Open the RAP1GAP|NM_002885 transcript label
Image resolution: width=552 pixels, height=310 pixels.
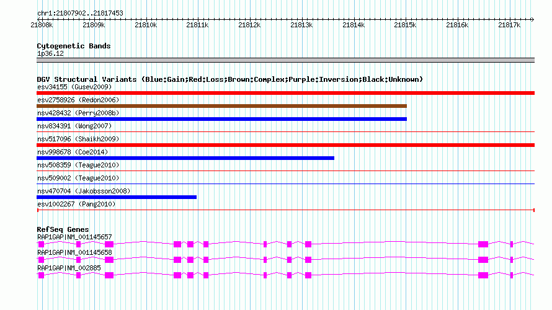pyautogui.click(x=69, y=268)
